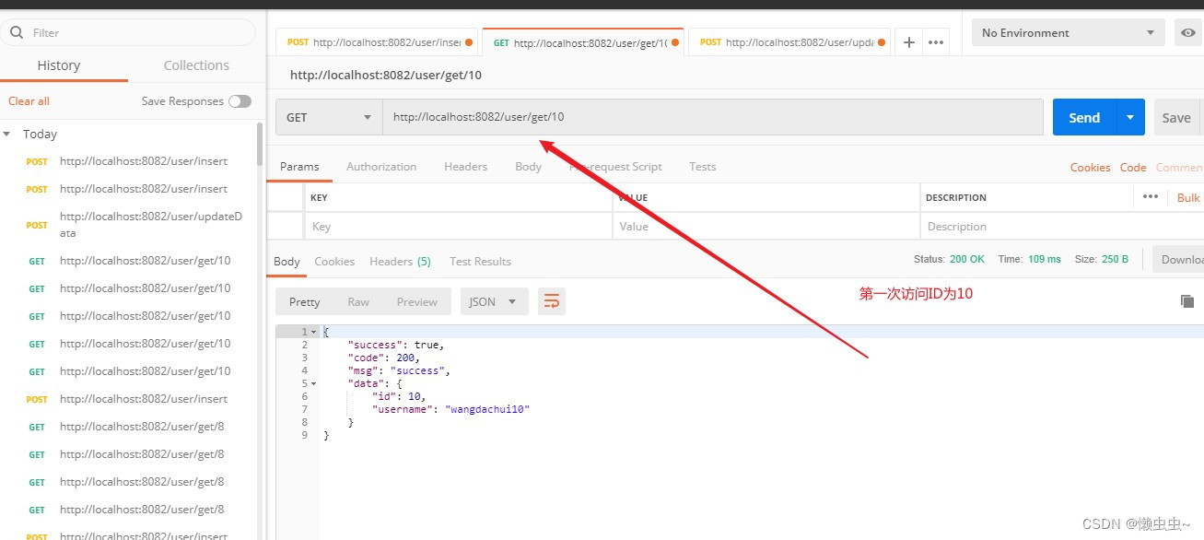Click Clear all history link
Image resolution: width=1204 pixels, height=540 pixels.
(29, 101)
